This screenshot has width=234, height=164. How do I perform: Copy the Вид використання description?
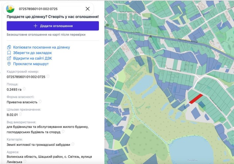63,131
